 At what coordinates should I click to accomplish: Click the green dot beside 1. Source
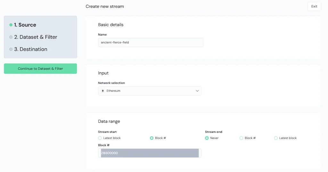[x=11, y=25]
